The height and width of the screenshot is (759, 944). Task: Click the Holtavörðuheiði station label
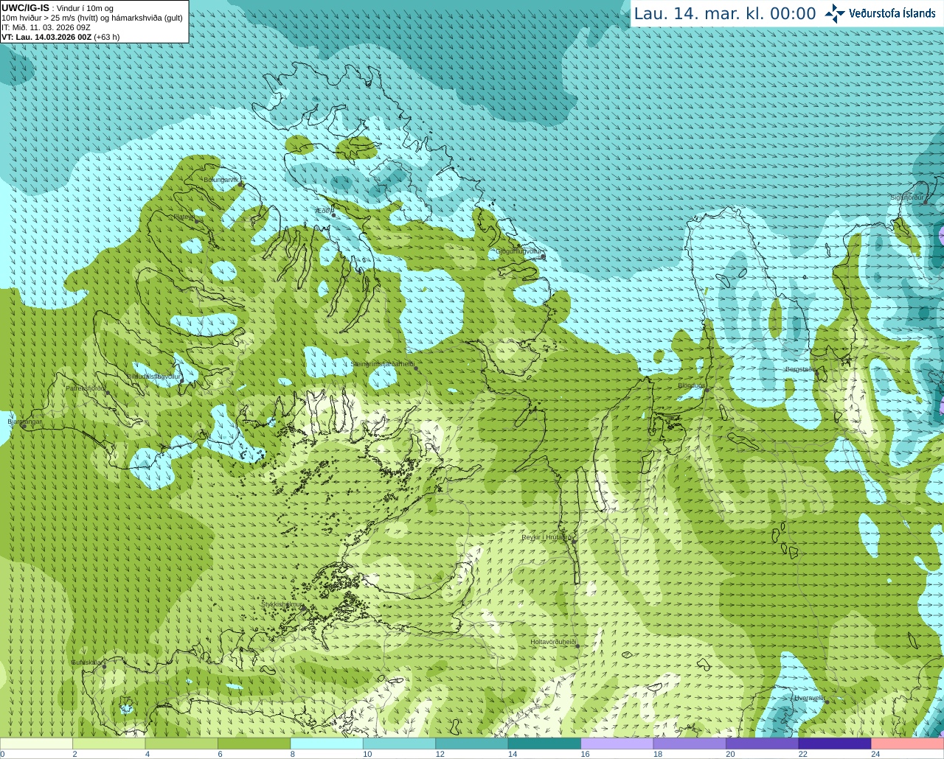point(553,642)
